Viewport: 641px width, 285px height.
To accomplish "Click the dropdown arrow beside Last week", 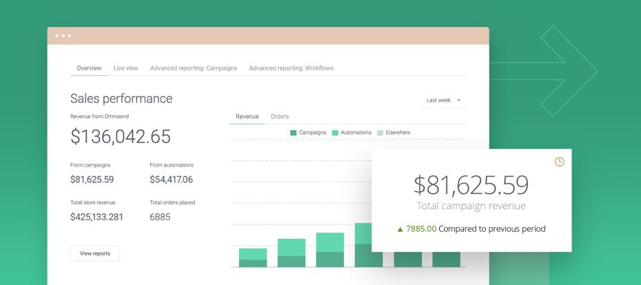I will [x=459, y=101].
